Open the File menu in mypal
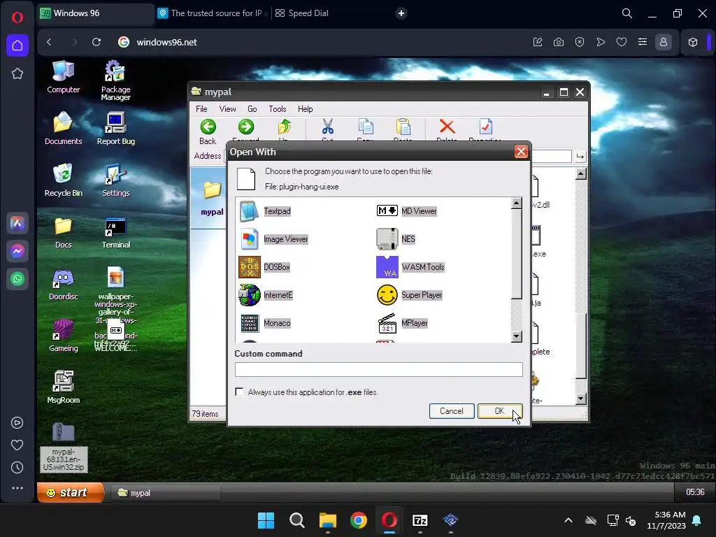Screen dimensions: 716x537 201,108
